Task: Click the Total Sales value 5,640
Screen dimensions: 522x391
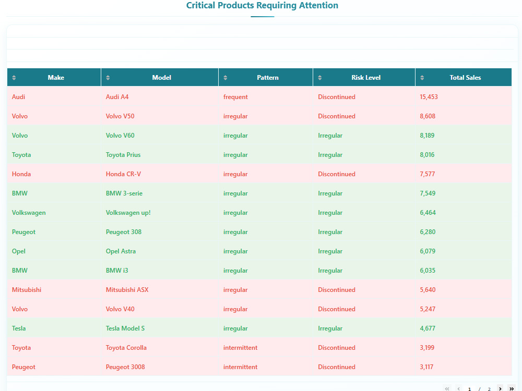Action: pos(428,289)
